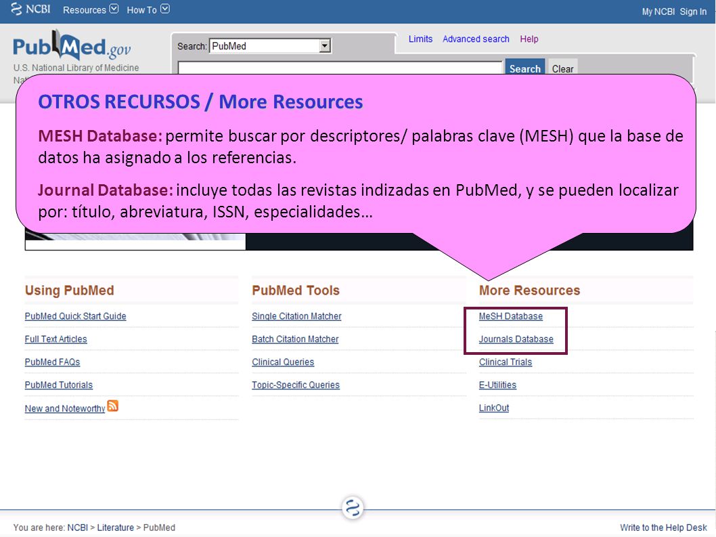Click the NCBI logo in top bar
The height and width of the screenshot is (537, 716).
point(30,9)
